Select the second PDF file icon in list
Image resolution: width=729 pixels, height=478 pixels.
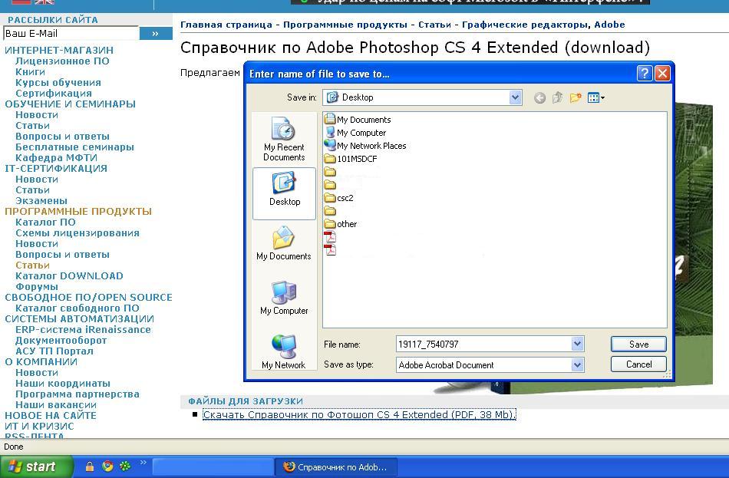(330, 250)
